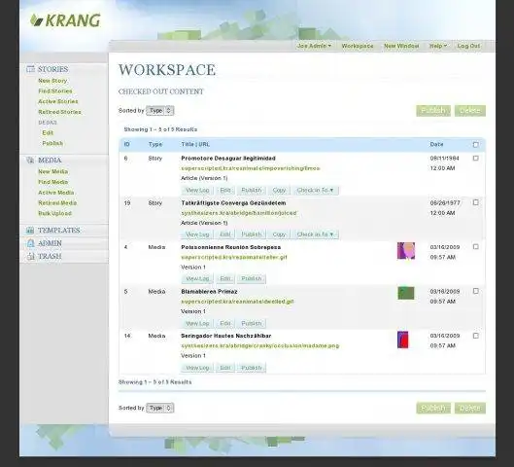View Log for Poissonnienne Reunión Sobrepesa
Screen dimensions: 514x467
click(x=197, y=278)
